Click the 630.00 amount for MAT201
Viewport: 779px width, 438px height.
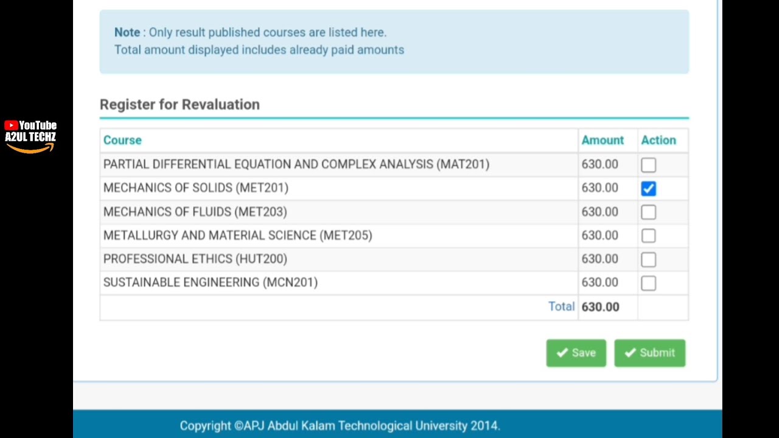pos(599,164)
